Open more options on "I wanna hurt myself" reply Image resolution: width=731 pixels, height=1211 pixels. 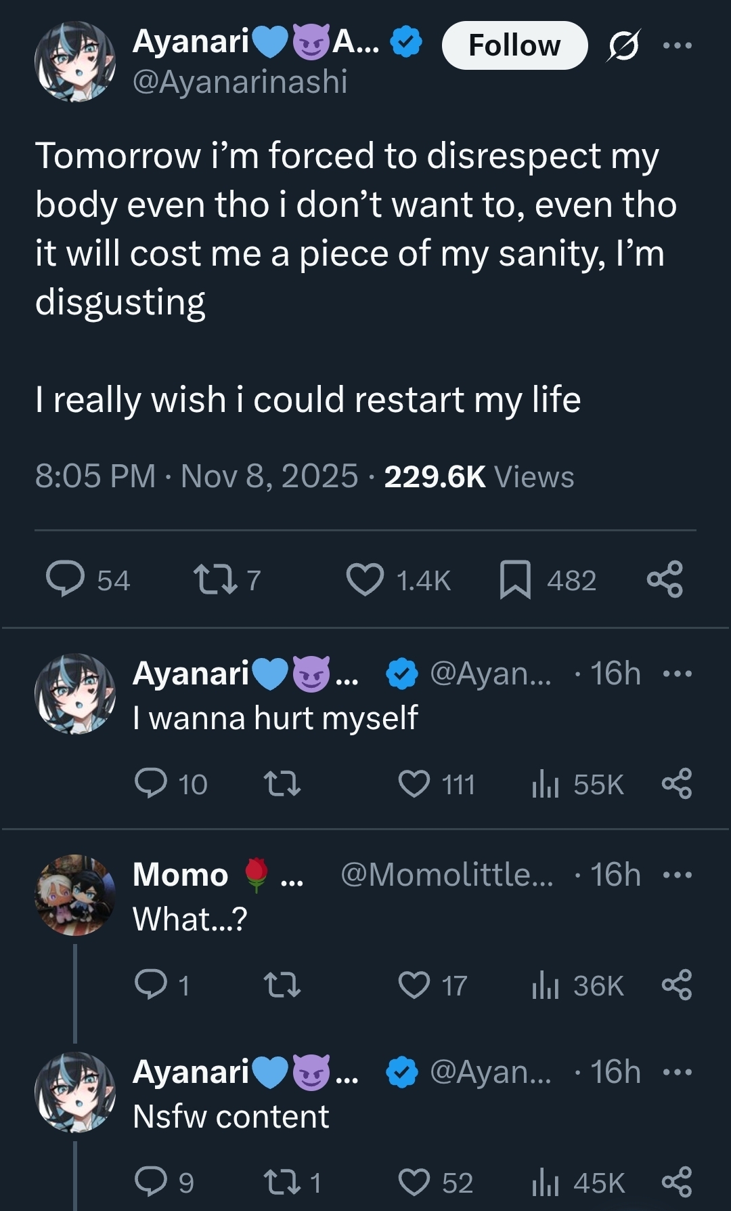pos(677,674)
